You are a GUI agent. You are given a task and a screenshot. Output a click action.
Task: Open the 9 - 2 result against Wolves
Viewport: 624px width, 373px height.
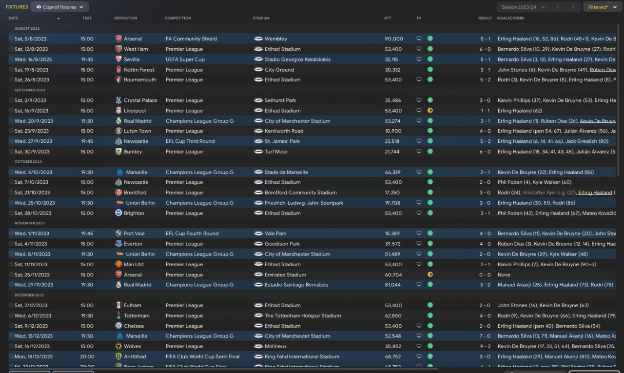coord(485,347)
